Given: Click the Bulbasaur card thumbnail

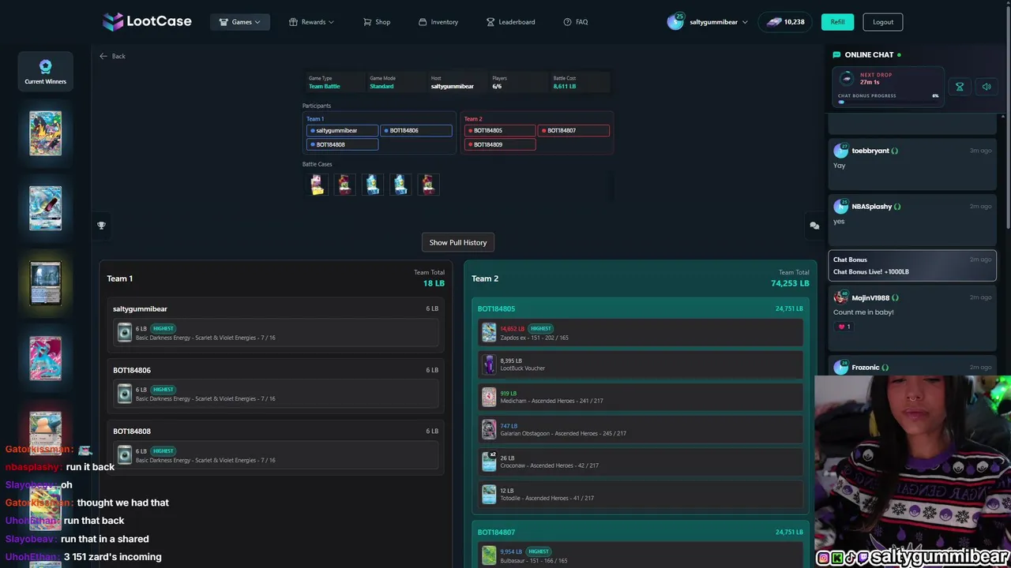Looking at the screenshot, I should pos(489,555).
